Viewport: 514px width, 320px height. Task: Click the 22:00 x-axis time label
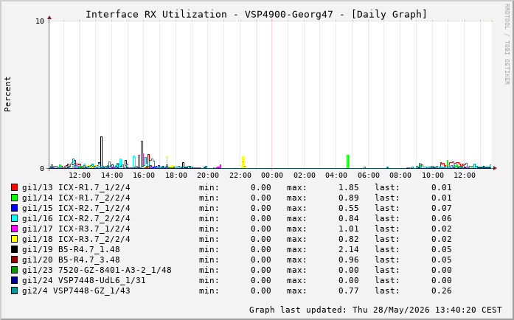(x=240, y=175)
